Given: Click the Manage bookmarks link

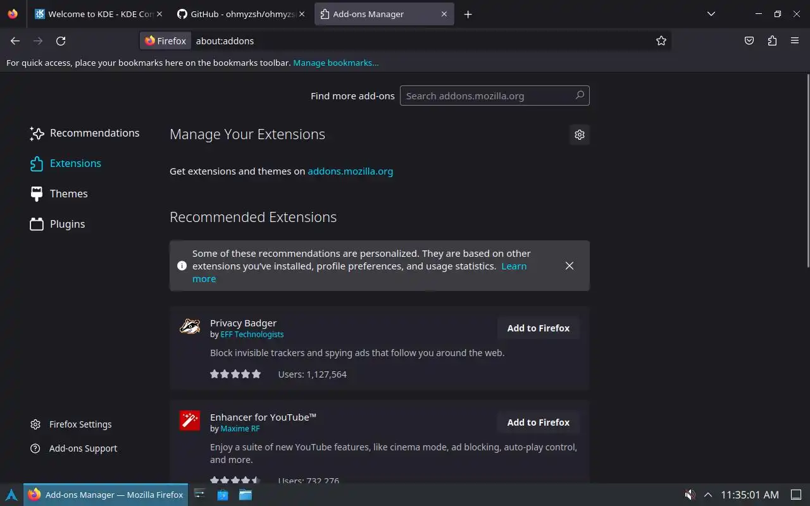Looking at the screenshot, I should click(x=336, y=63).
